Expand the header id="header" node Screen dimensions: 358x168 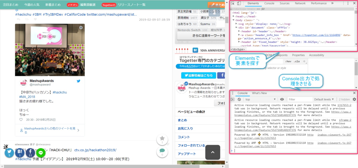click(x=239, y=31)
